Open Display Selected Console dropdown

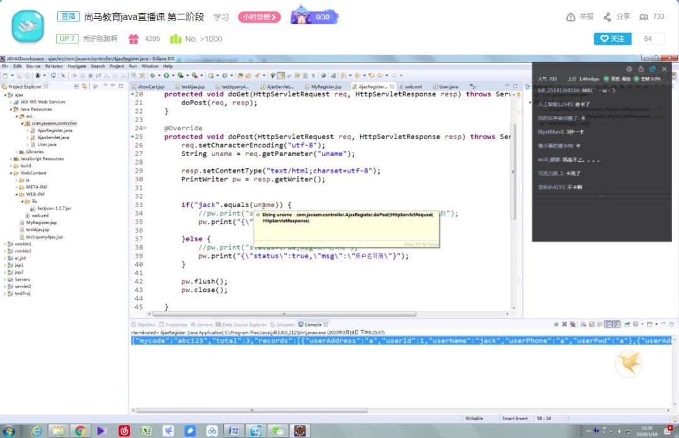642,324
